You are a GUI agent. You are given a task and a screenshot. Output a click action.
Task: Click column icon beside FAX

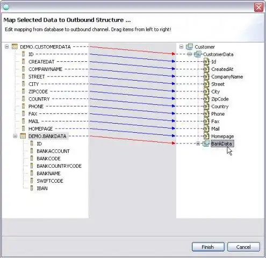click(23, 113)
